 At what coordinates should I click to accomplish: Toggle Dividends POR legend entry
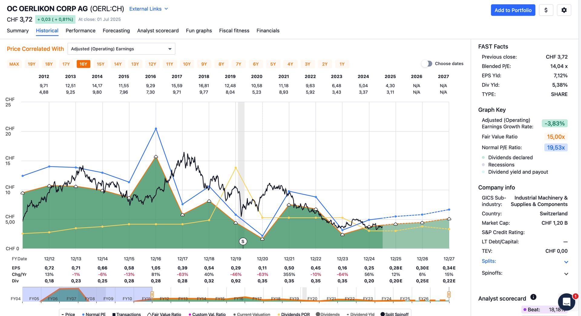(x=294, y=314)
